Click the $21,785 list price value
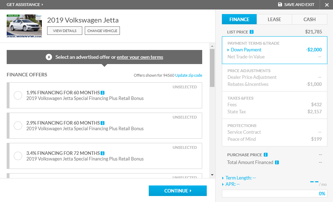 (313, 32)
